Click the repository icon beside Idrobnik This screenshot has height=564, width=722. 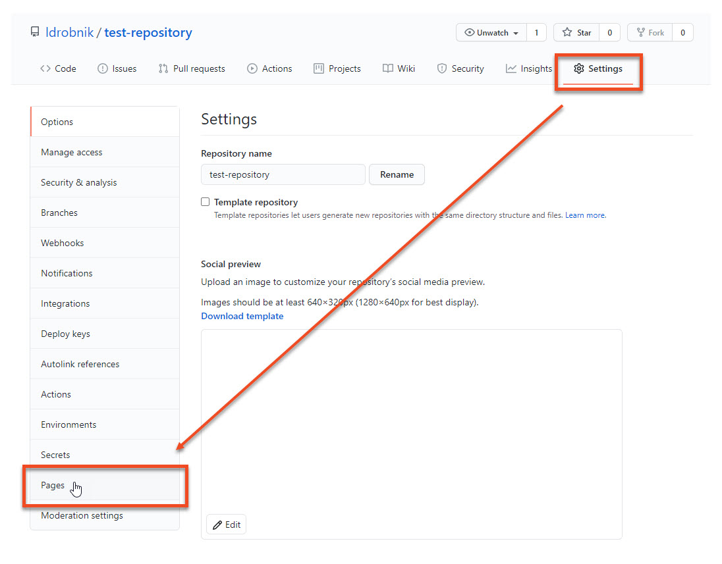[35, 31]
